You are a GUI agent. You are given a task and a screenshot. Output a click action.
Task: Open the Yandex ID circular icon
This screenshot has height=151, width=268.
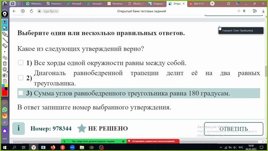pos(23,11)
